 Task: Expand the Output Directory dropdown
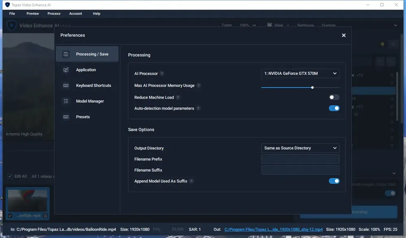[300, 148]
